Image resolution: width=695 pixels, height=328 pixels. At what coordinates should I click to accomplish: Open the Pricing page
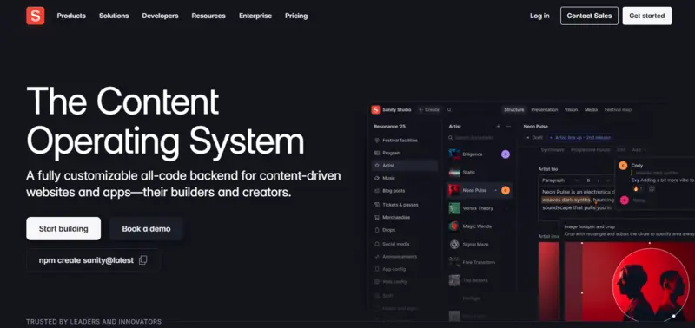(296, 16)
